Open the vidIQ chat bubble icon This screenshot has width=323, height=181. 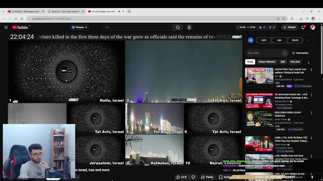tap(274, 27)
